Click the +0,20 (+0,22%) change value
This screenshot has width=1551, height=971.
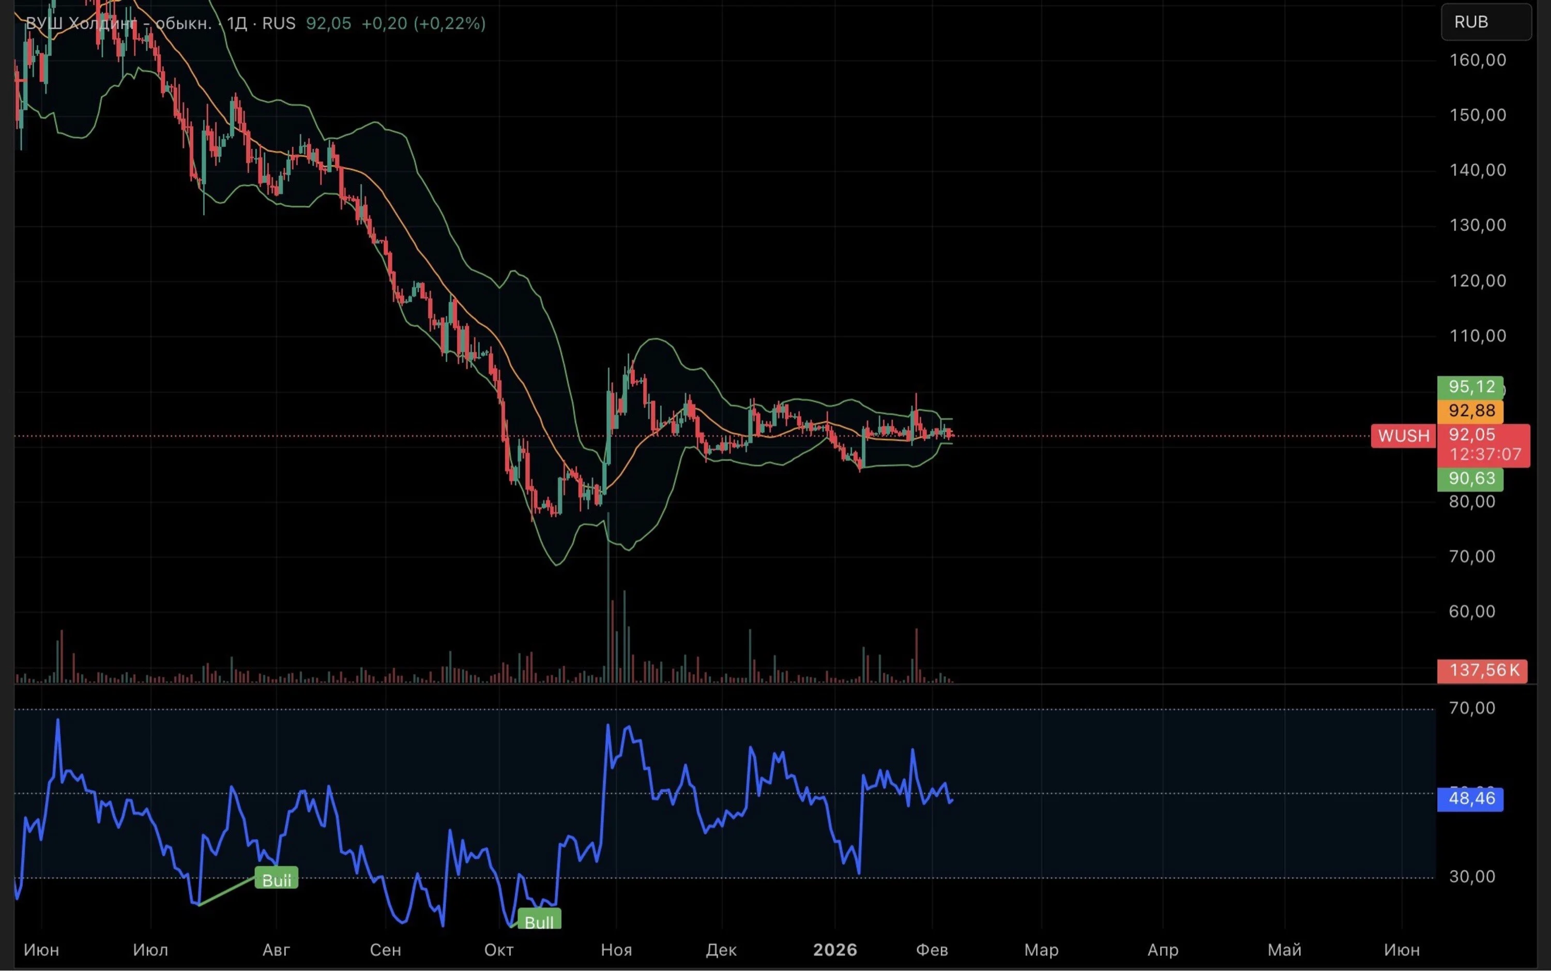point(424,24)
